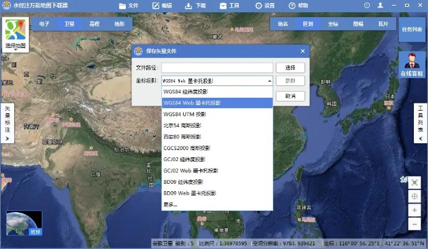This screenshot has height=249, width=428.
Task: Open the 地球 globe view thumbnail
Action: 25,224
